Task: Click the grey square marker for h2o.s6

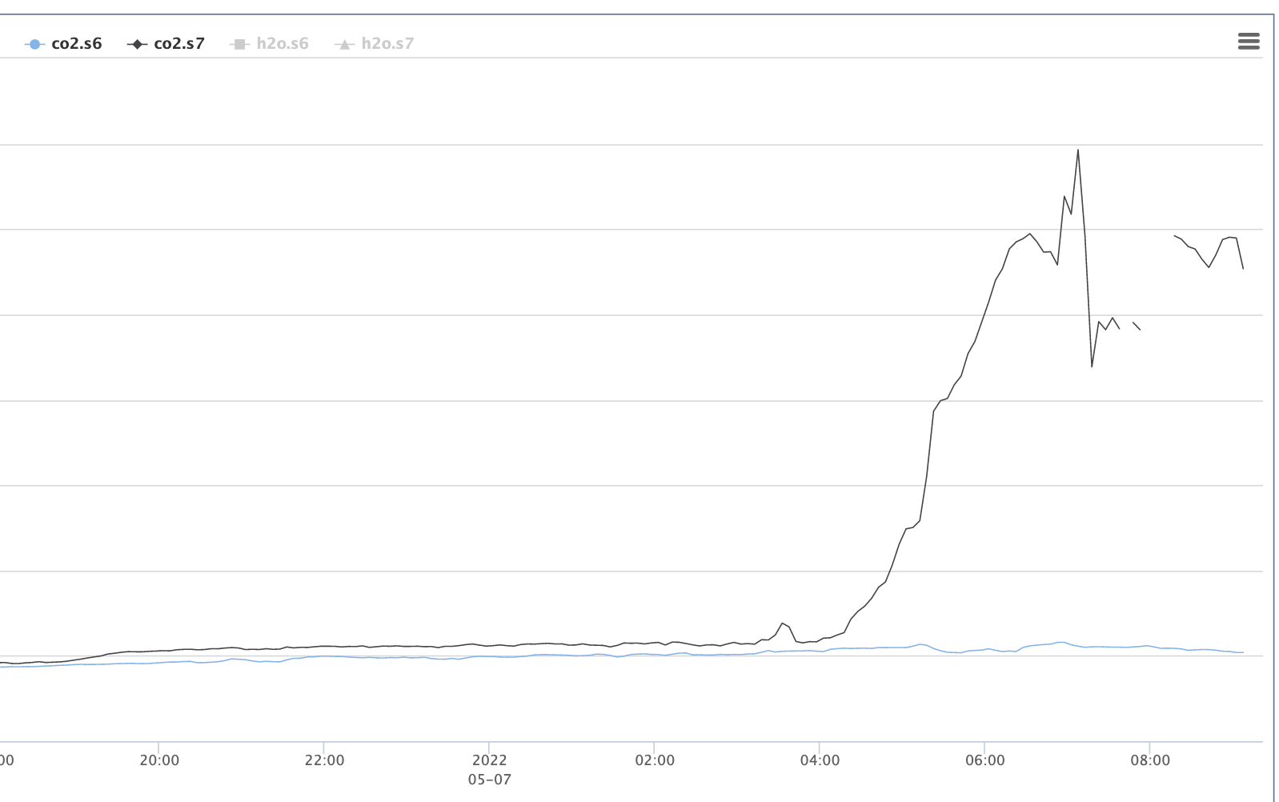Action: 239,44
